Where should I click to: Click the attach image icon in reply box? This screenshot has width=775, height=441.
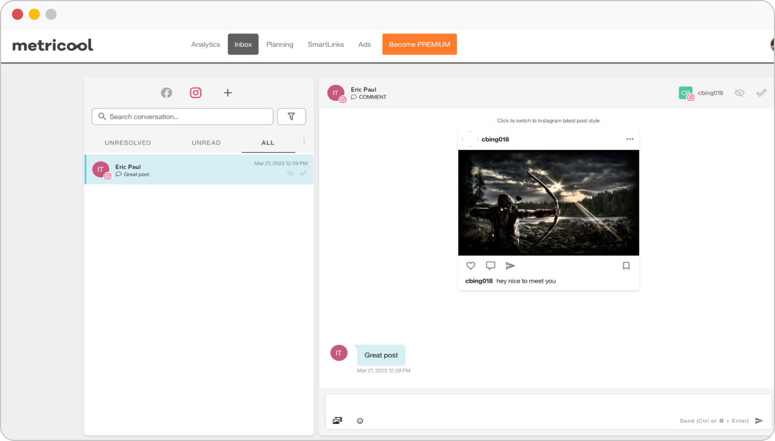[337, 420]
